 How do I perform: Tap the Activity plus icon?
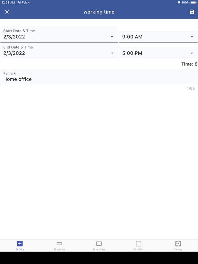pos(20,243)
